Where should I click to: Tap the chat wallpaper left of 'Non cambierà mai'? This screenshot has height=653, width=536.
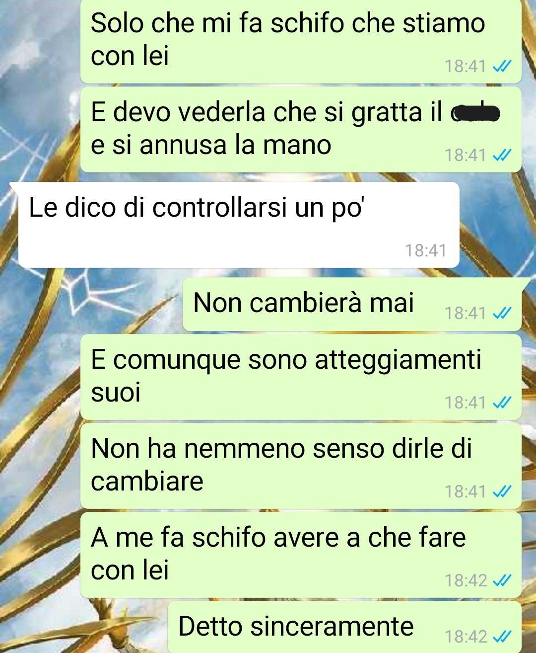point(89,304)
